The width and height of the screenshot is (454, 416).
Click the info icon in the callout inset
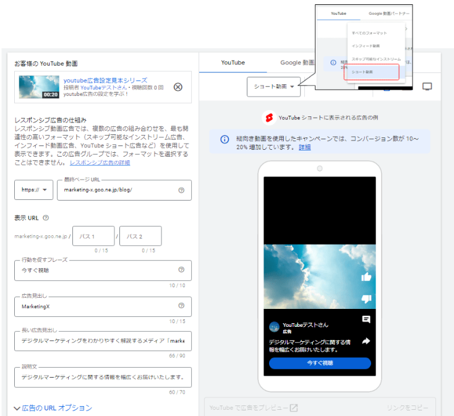click(333, 63)
